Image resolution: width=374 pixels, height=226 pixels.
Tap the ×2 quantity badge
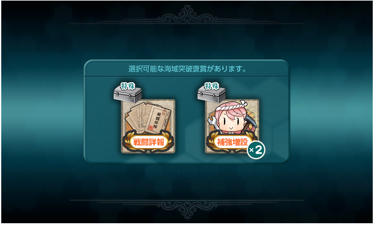tap(256, 150)
